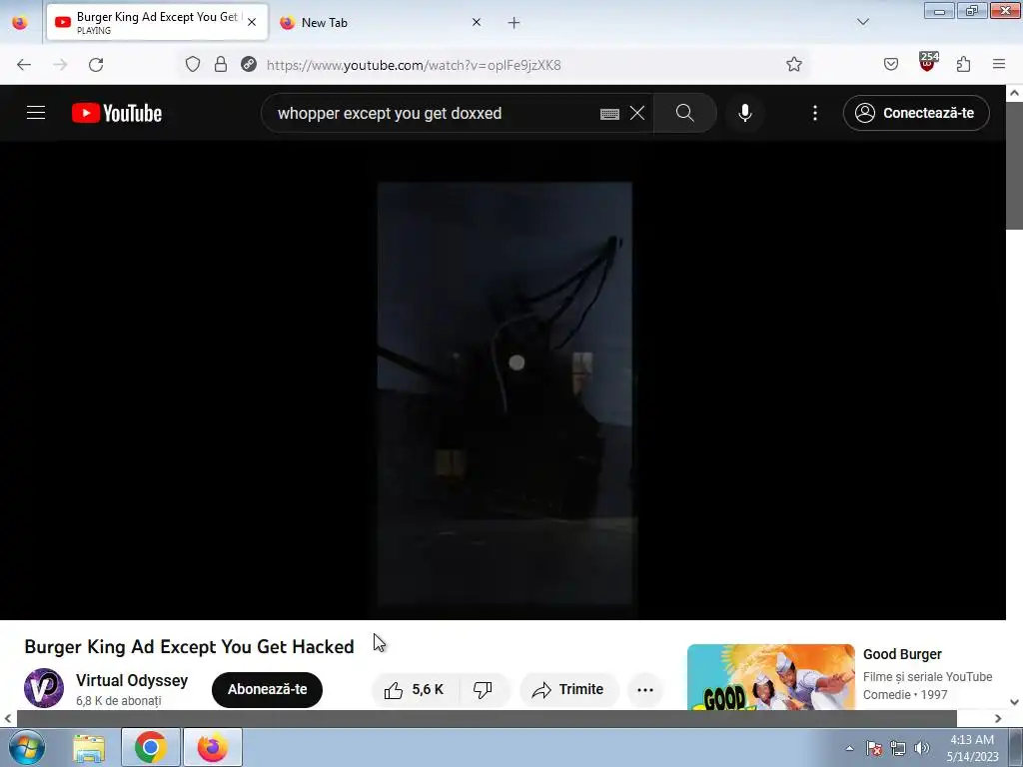Screen dimensions: 1023x767
Task: Open the uBlock Origin extension icon
Action: click(928, 62)
